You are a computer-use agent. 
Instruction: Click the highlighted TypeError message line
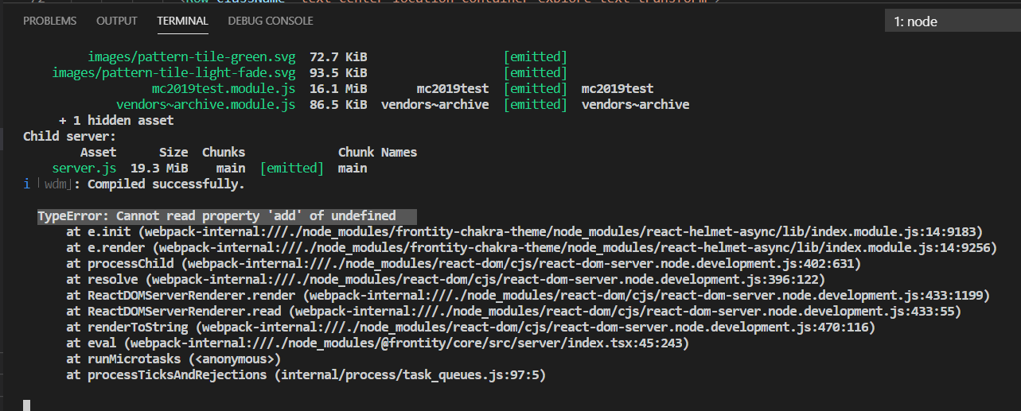click(216, 216)
